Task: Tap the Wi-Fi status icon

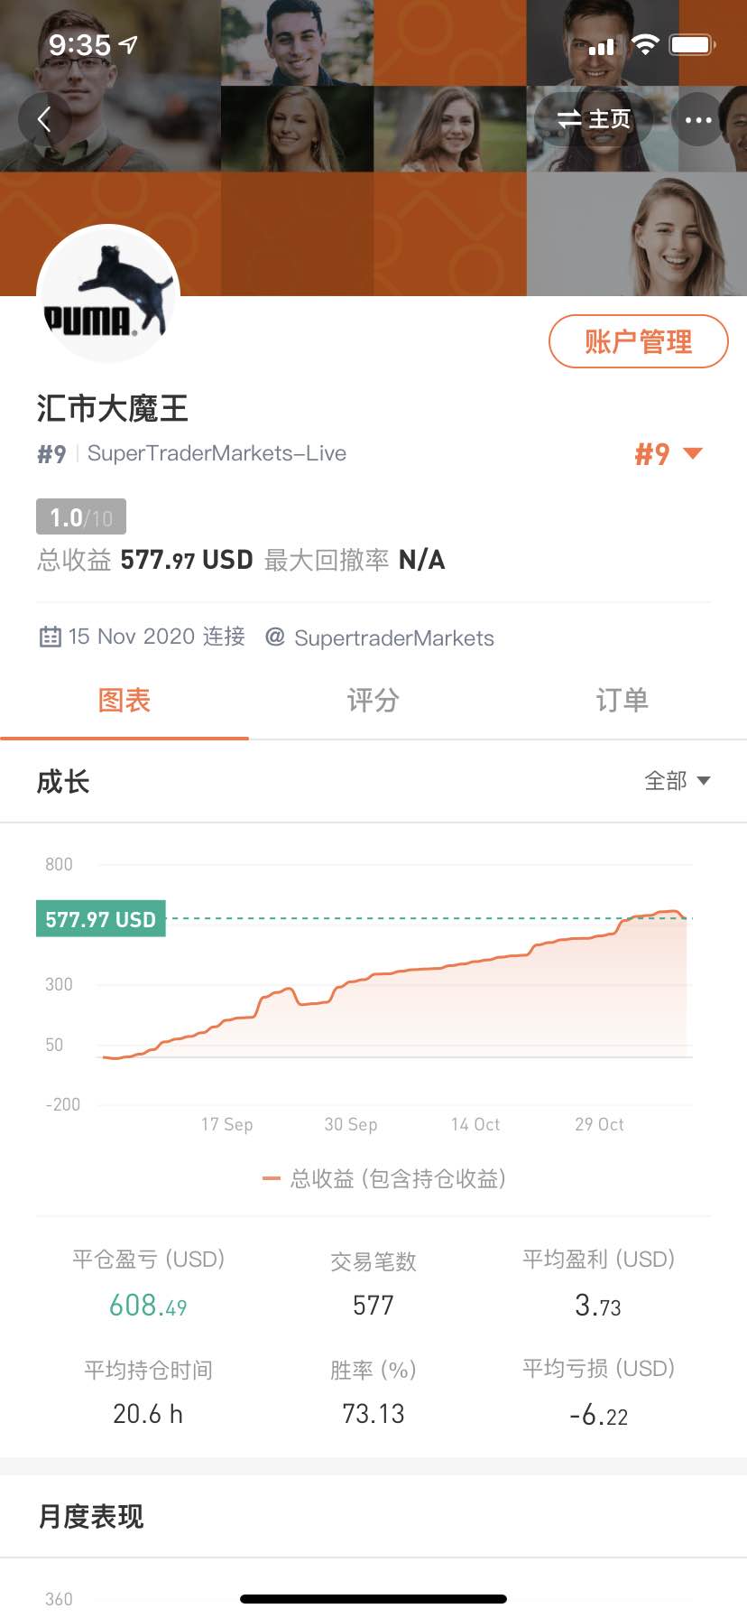Action: click(645, 44)
